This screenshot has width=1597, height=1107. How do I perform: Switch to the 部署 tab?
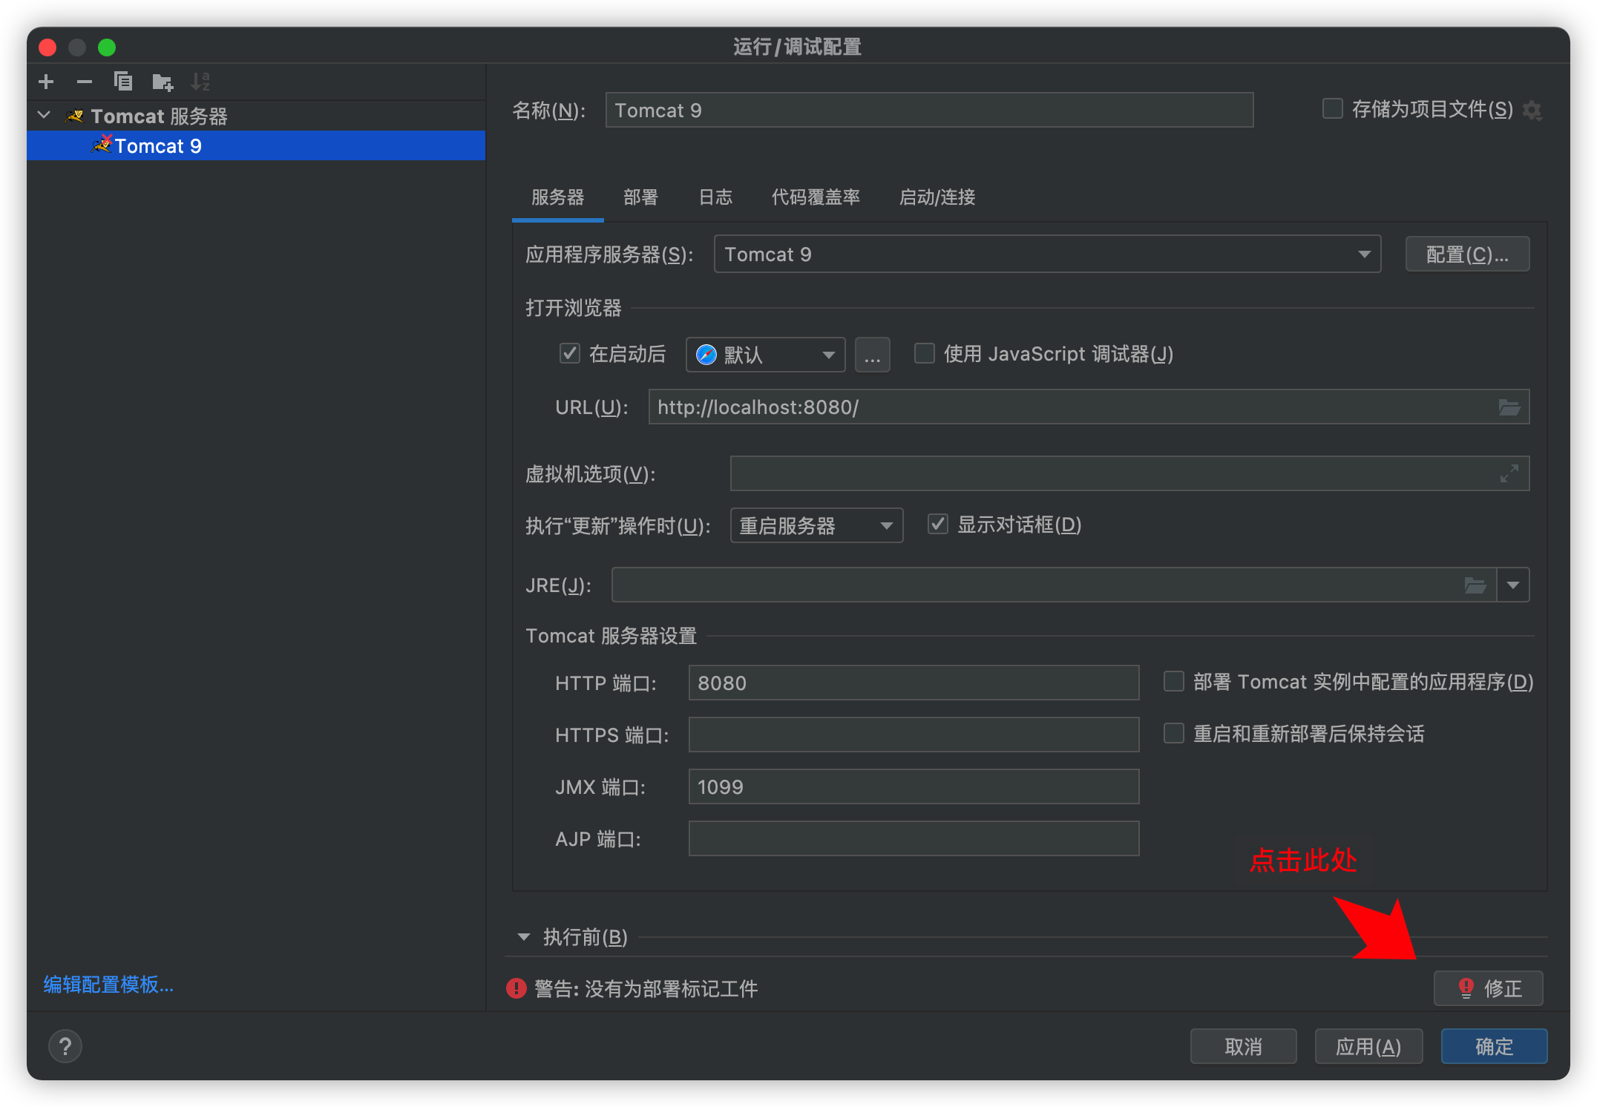click(x=640, y=197)
